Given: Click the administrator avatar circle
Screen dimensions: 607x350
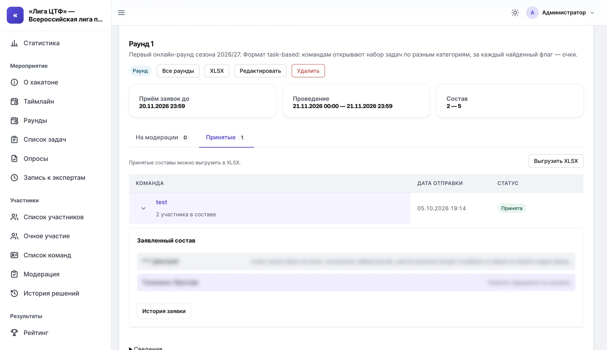Looking at the screenshot, I should [532, 13].
